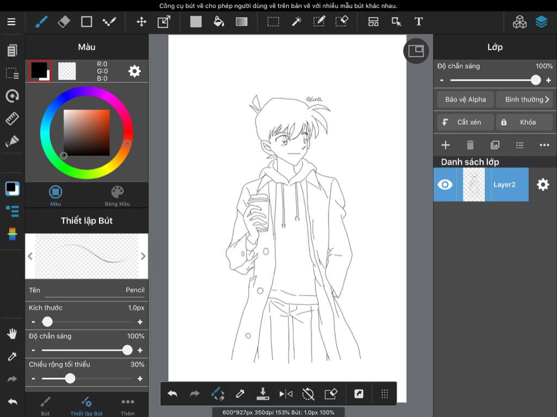This screenshot has width=557, height=417.
Task: Select the operation cursor tool
Action: (x=396, y=22)
